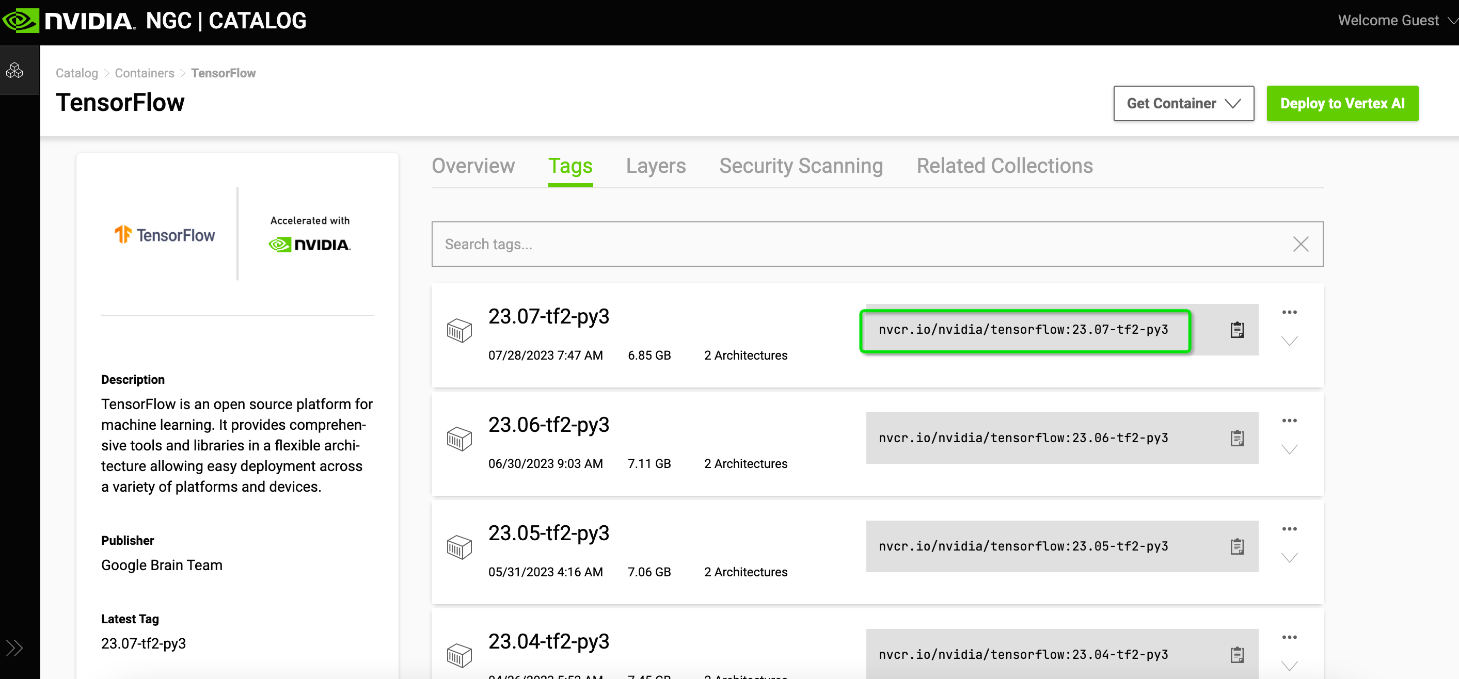Expand details for the 23.06-tf2-py3 tag
Screen dimensions: 1459x679
(1290, 449)
